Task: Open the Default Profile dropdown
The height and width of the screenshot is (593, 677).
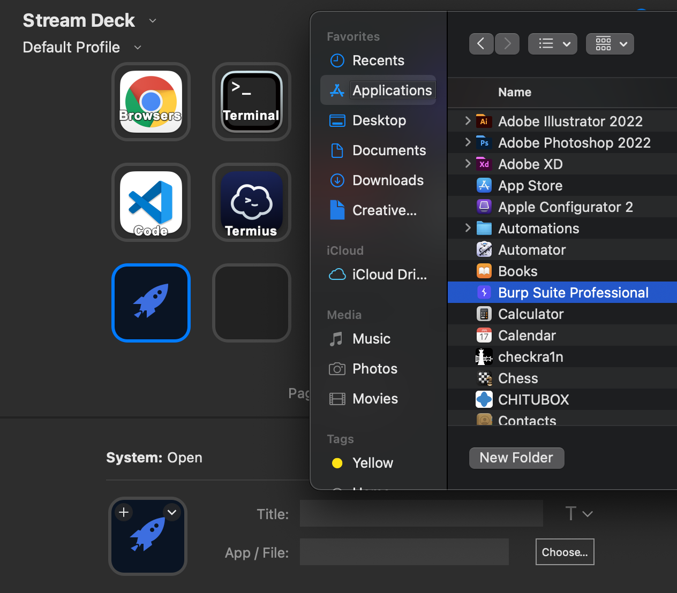Action: coord(138,47)
